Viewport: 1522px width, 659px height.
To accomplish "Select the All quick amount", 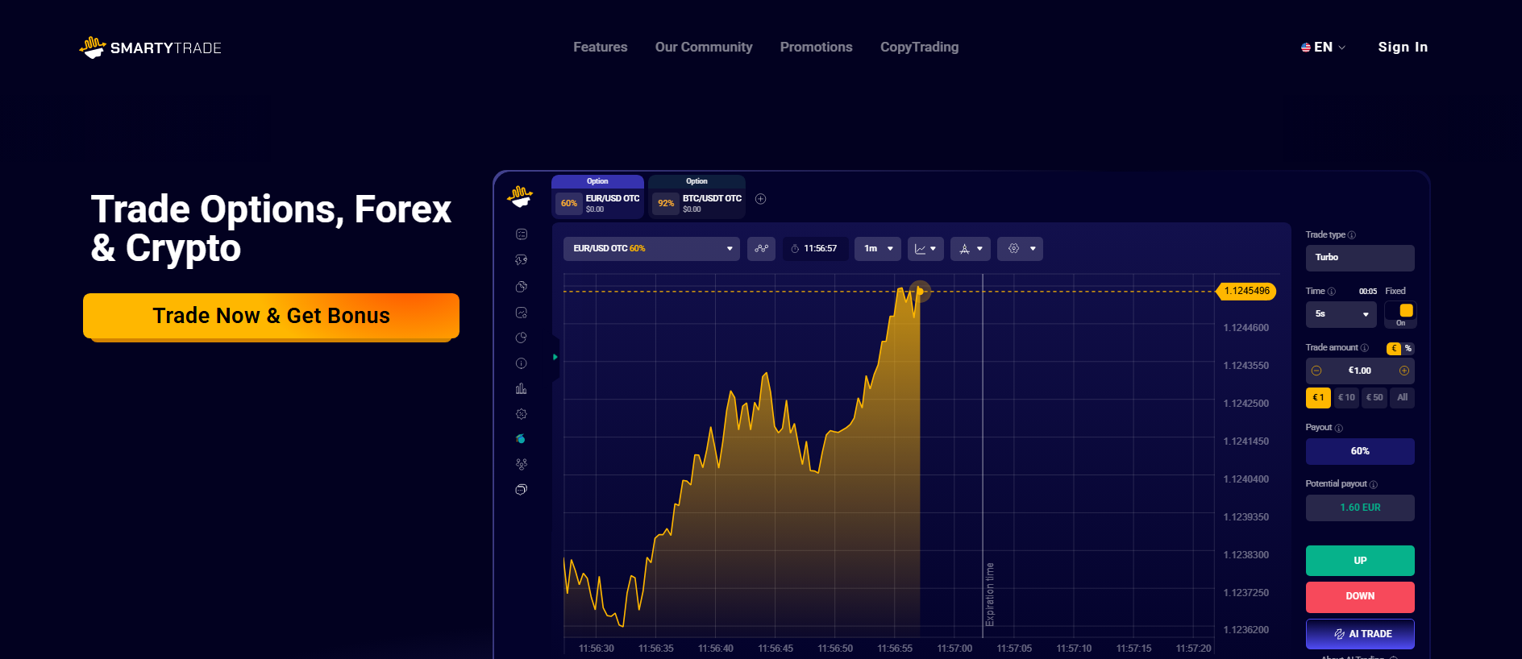I will pyautogui.click(x=1403, y=398).
